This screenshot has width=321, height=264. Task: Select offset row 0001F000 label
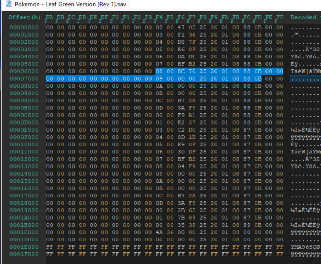coord(24,254)
